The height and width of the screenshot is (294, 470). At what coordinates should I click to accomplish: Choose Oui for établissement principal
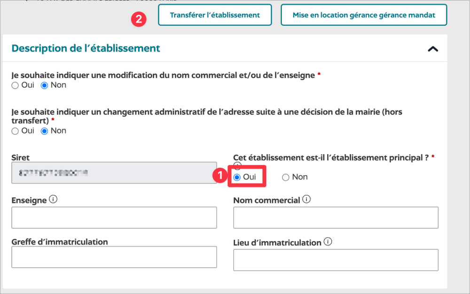click(x=237, y=177)
